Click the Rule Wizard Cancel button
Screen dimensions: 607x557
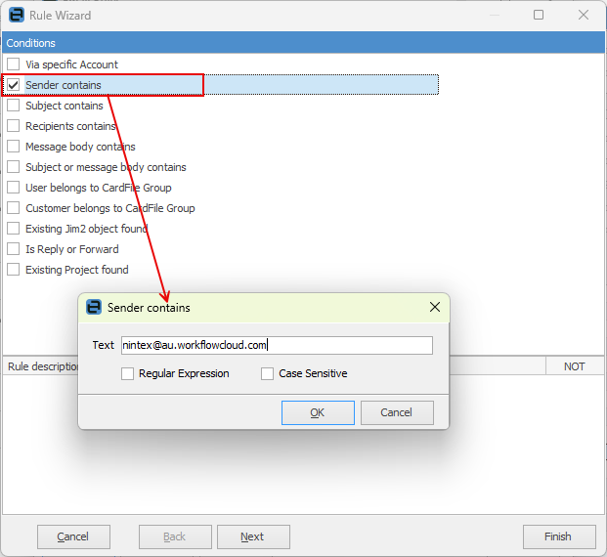click(73, 536)
